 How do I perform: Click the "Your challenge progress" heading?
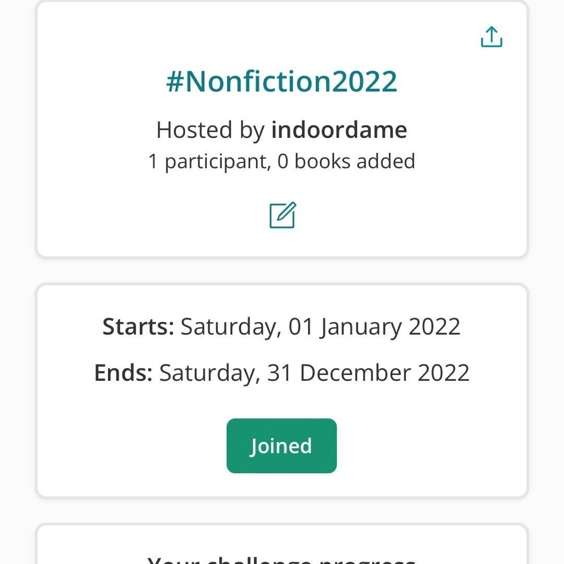282,559
